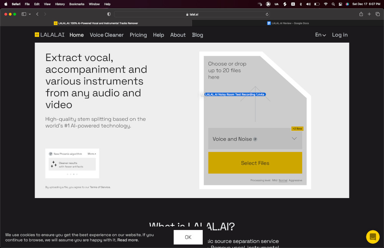Click the Phoenix P badge beside Voice and Noise
The image size is (384, 248).
coord(255,139)
